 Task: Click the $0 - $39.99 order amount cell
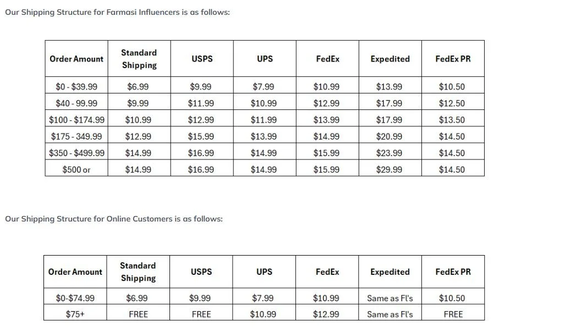(x=76, y=87)
